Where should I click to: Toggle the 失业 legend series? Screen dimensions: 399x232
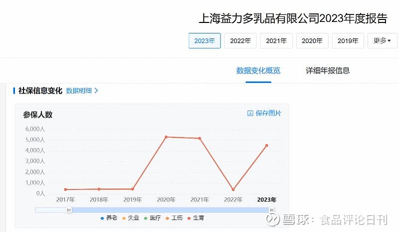131,218
